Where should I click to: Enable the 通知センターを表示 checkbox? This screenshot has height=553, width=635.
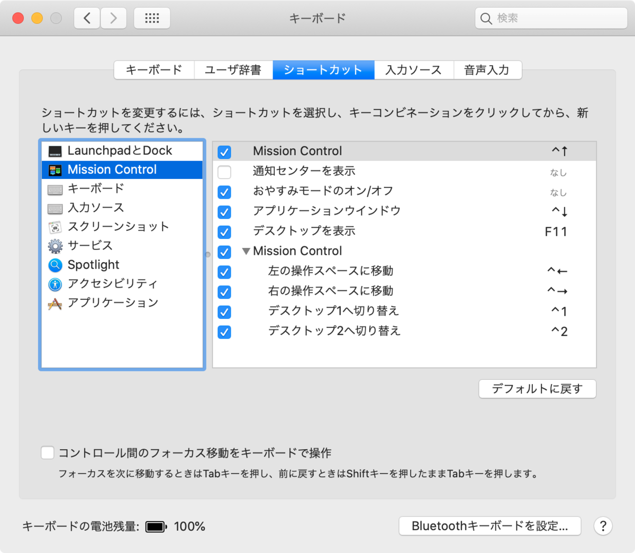[224, 172]
